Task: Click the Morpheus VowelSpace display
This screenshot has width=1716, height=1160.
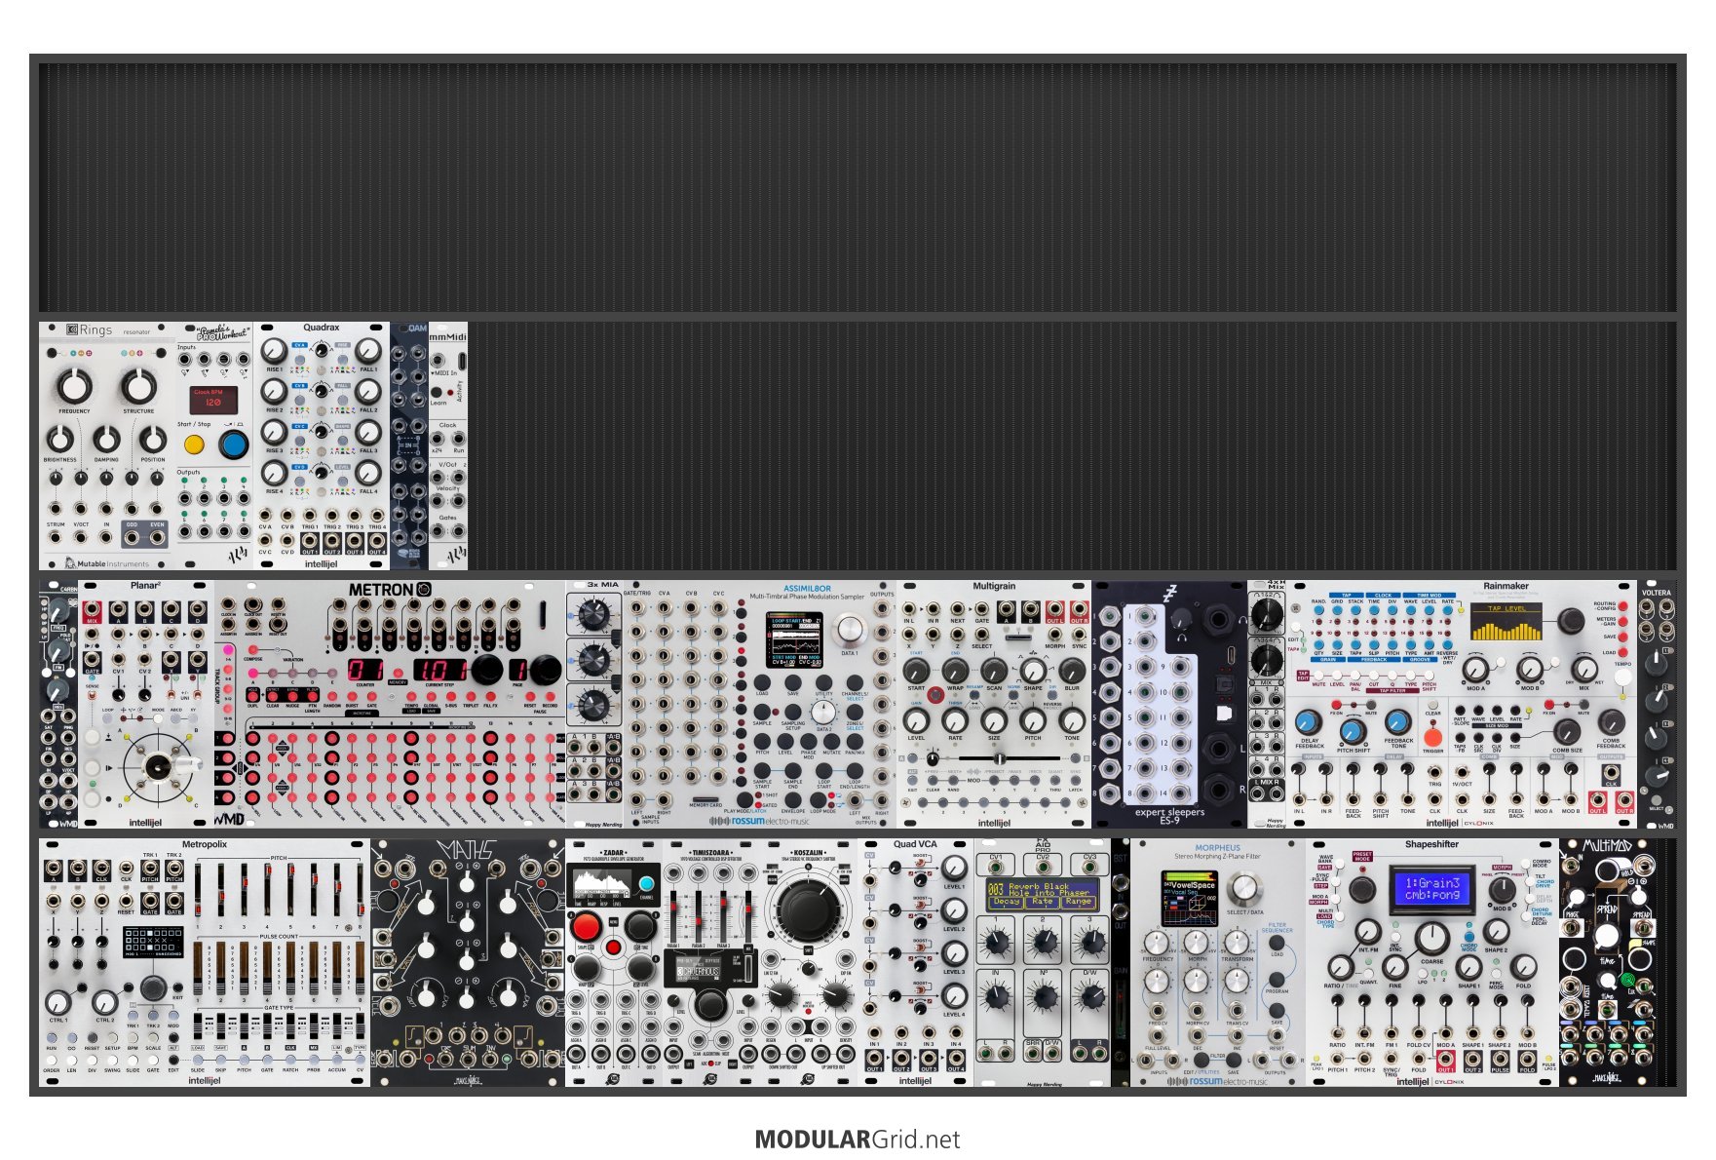Action: click(1190, 900)
